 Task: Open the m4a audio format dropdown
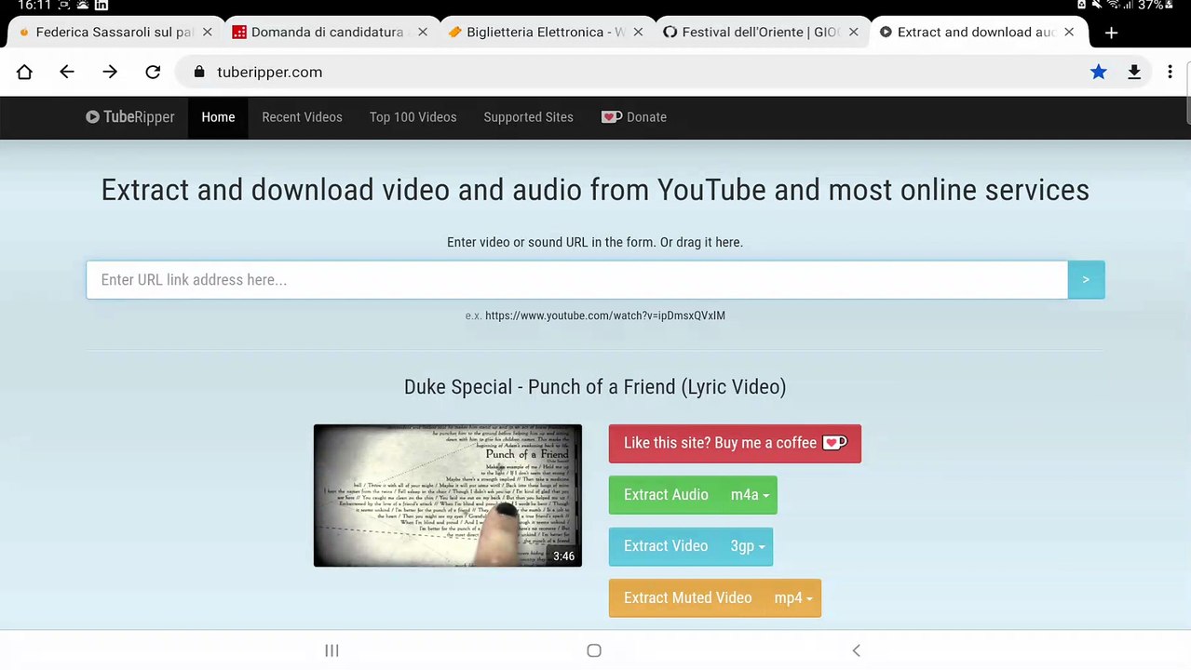coord(750,495)
